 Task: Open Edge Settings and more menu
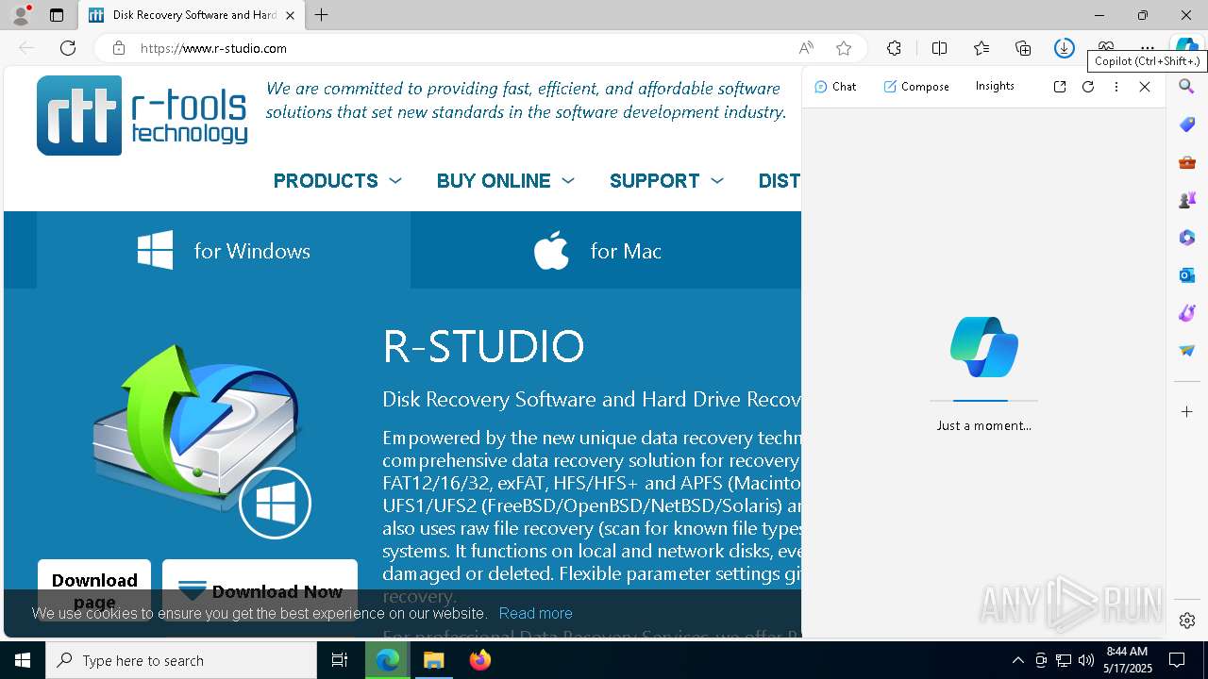click(x=1148, y=46)
